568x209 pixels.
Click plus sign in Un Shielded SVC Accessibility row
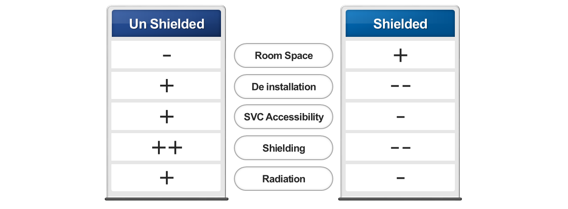pyautogui.click(x=166, y=117)
